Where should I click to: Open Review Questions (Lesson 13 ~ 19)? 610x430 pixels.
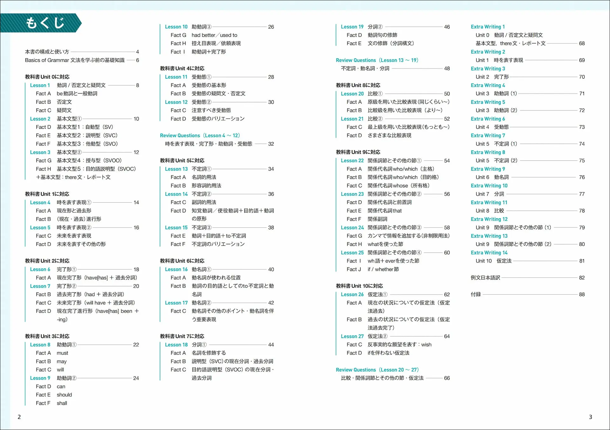[x=377, y=60]
